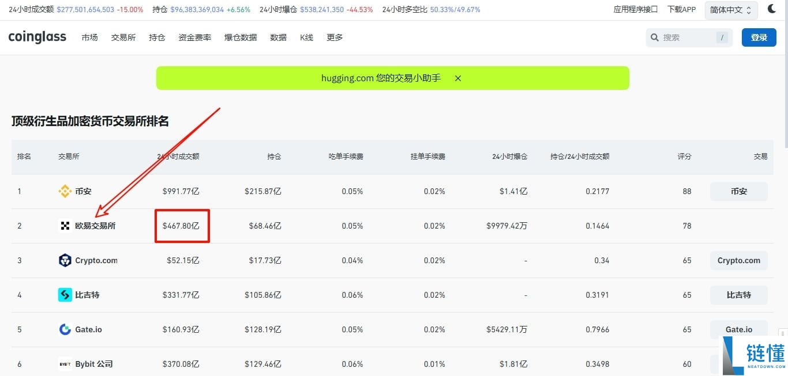Click the search magnifier icon
Viewport: 788px width, 376px height.
(x=654, y=37)
